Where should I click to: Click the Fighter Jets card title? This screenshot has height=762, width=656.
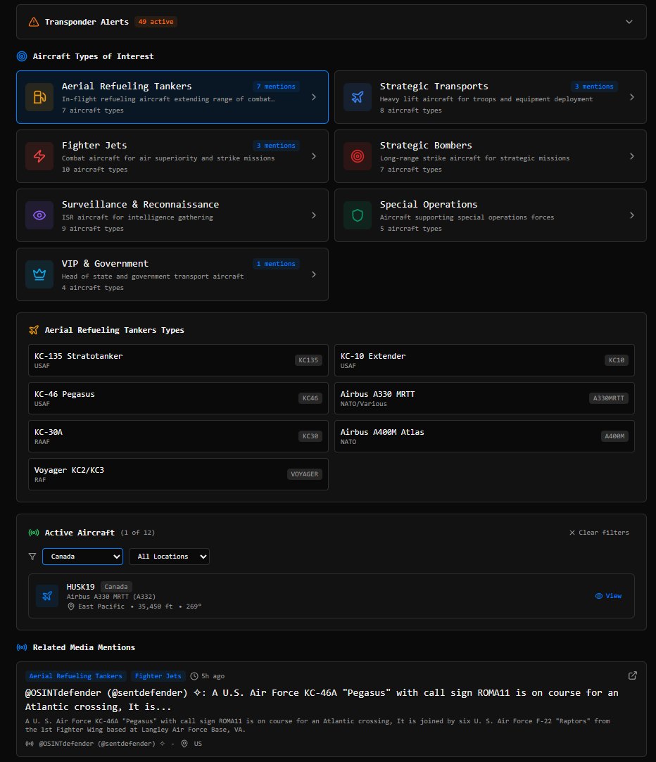94,146
